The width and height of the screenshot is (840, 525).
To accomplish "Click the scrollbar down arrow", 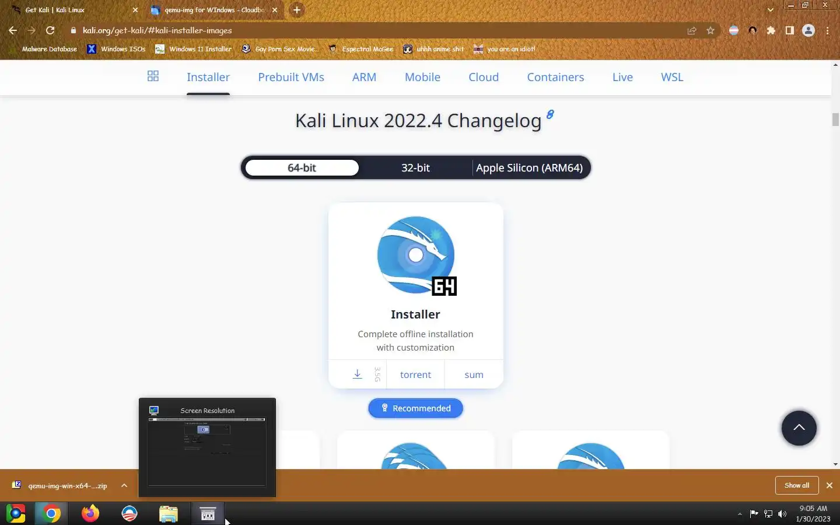I will coord(835,464).
